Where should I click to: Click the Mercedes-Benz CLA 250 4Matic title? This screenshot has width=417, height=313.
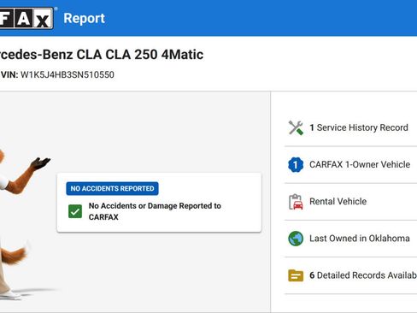[102, 55]
